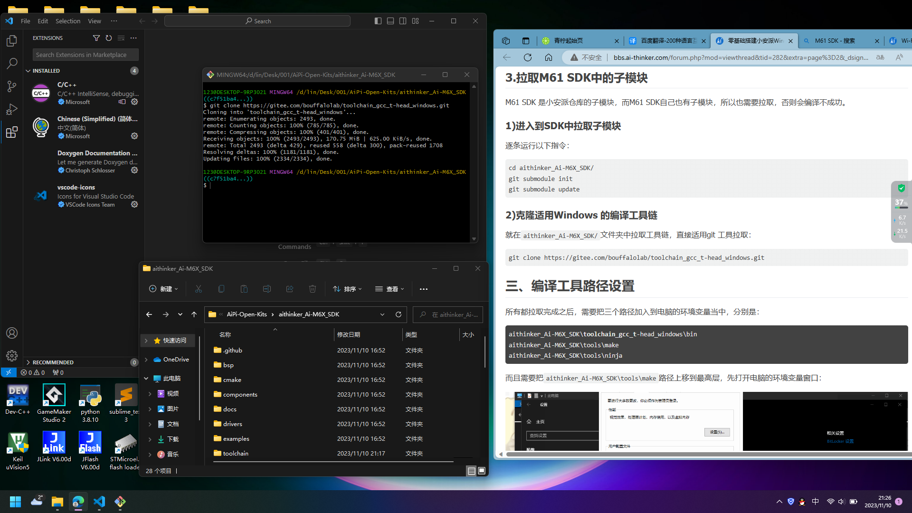912x513 pixels.
Task: Open Accounts icon in VS Code activity bar
Action: point(12,333)
